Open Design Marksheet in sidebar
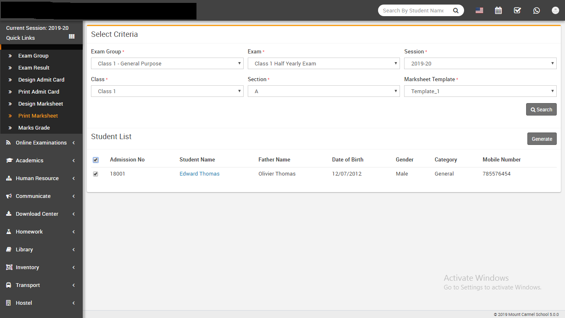The height and width of the screenshot is (318, 565). [x=41, y=104]
